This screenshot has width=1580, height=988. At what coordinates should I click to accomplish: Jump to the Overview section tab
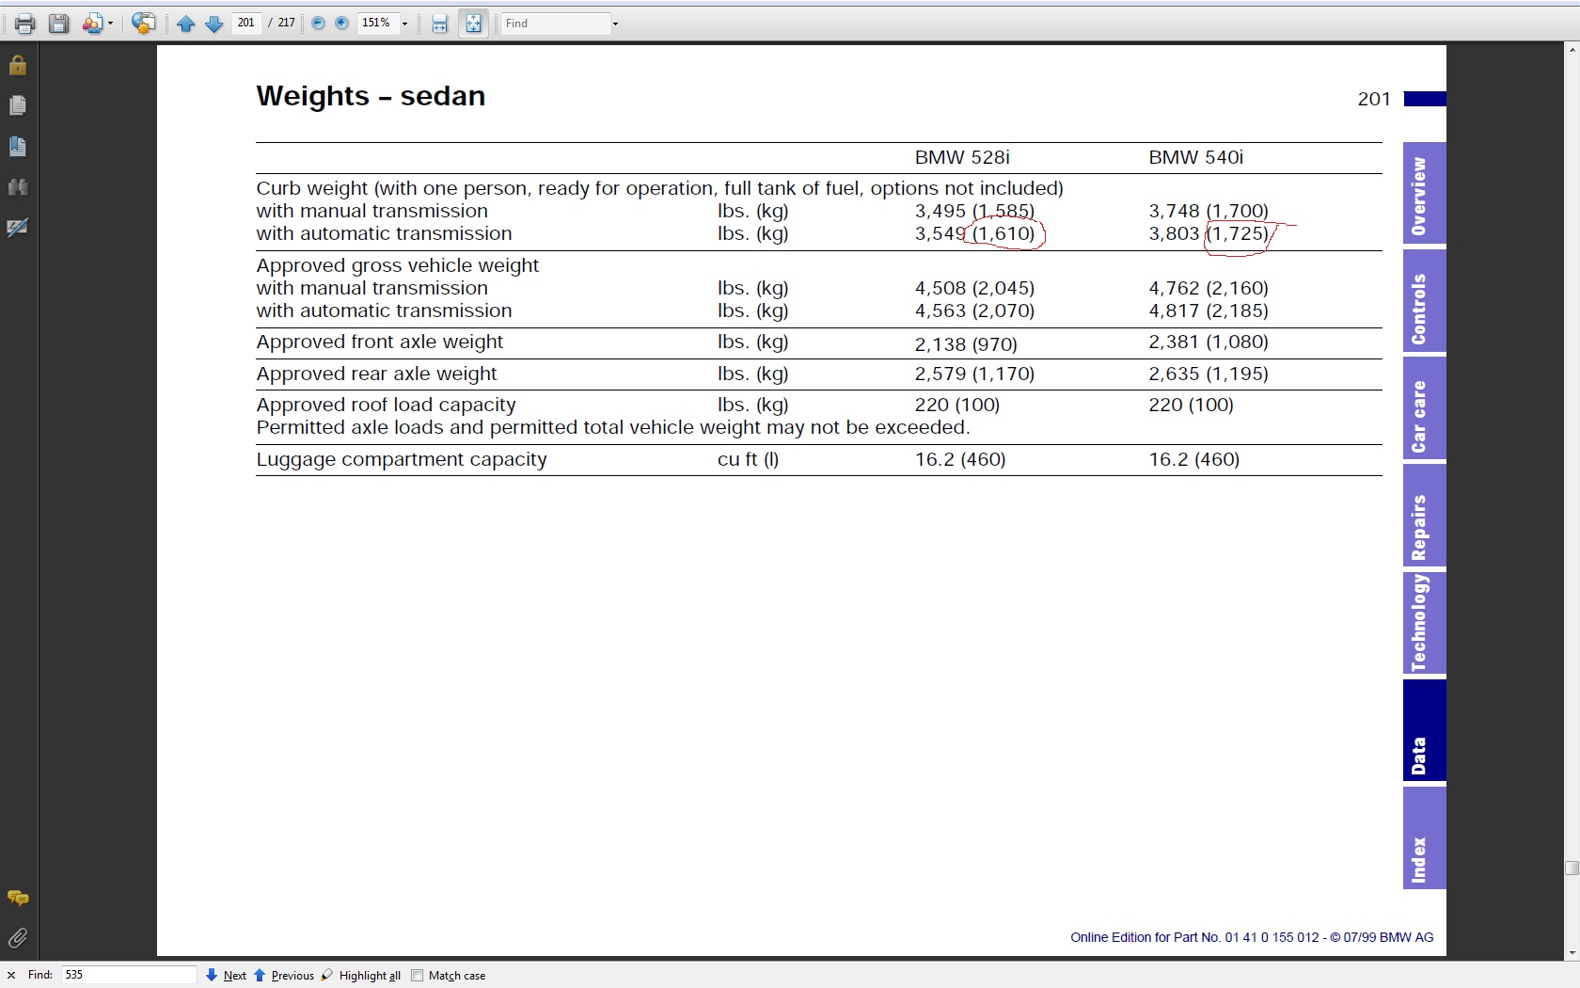point(1424,193)
